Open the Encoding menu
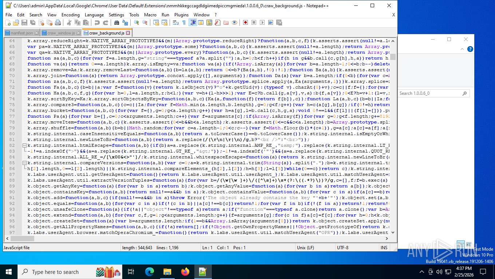The width and height of the screenshot is (495, 279). [71, 15]
